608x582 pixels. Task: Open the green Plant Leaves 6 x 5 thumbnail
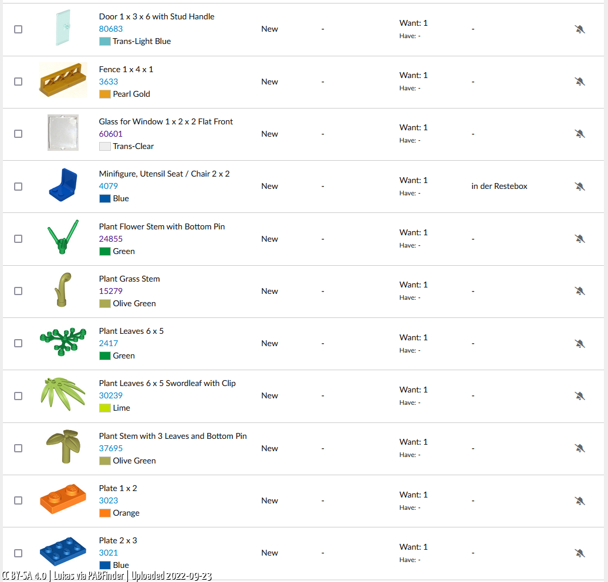(63, 341)
